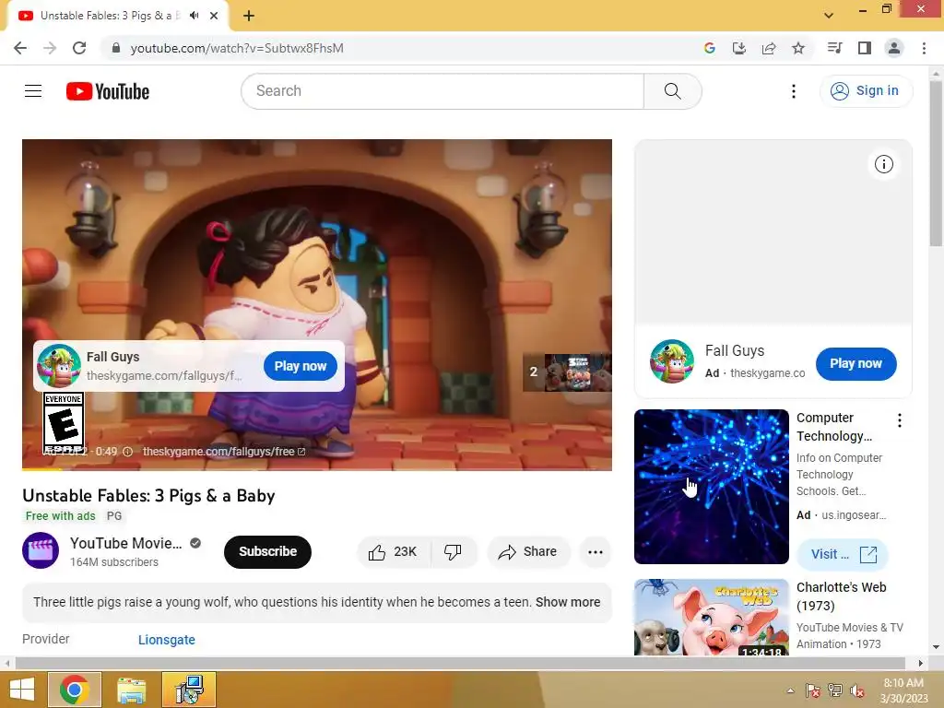
Task: Open Computer Technology ad thumbnail
Action: click(x=711, y=487)
